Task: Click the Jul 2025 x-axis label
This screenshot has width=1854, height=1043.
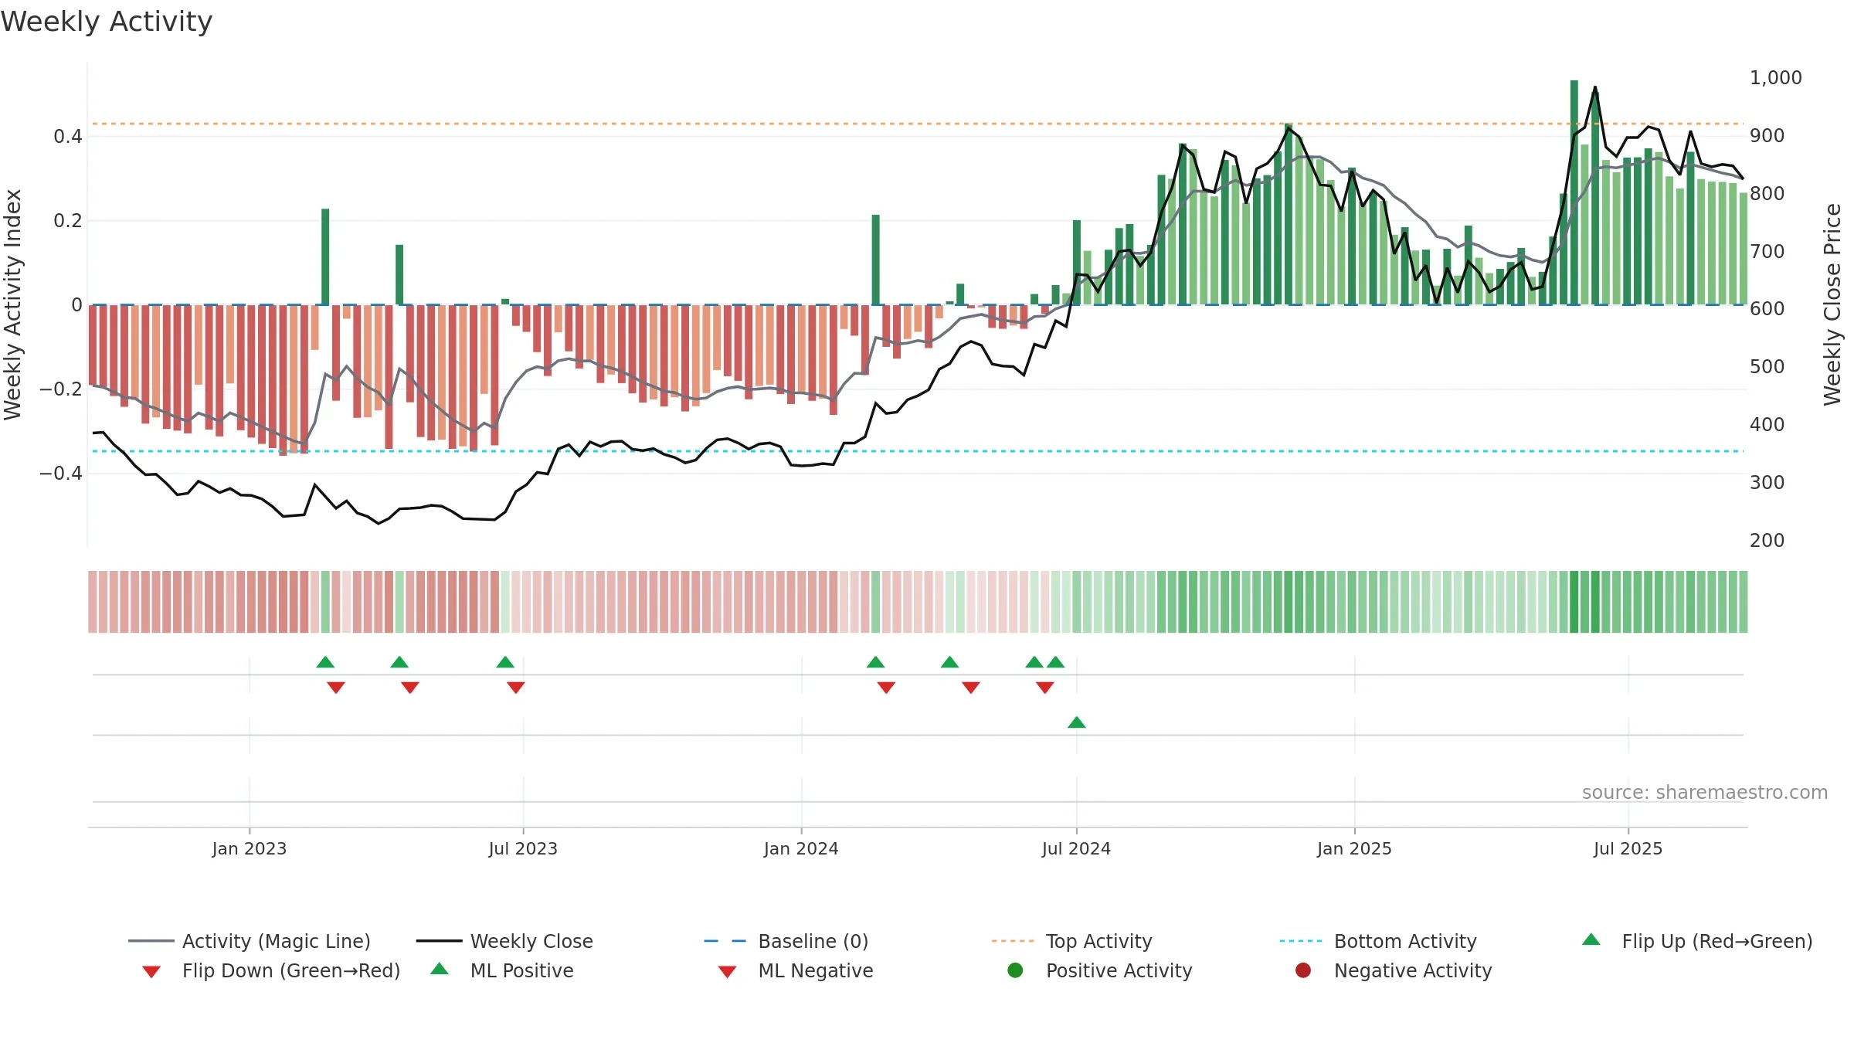Action: point(1628,848)
